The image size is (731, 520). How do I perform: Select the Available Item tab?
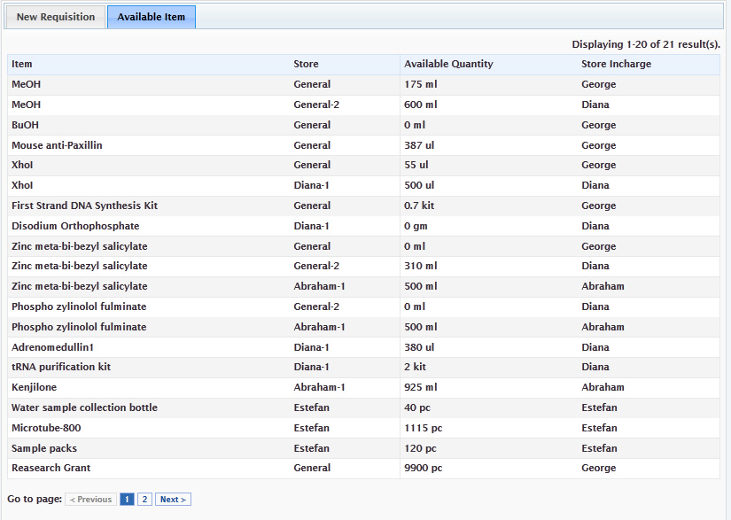151,17
